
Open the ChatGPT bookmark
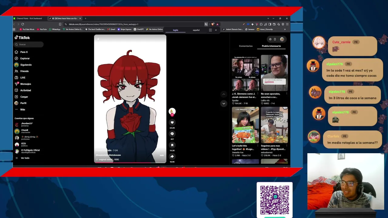coord(139,29)
